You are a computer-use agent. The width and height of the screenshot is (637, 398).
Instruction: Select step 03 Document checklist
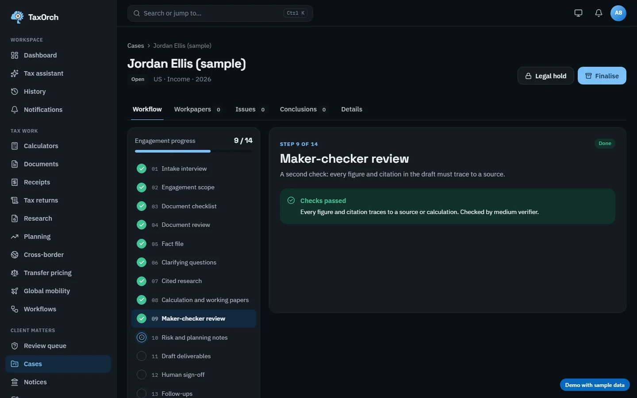pos(194,206)
